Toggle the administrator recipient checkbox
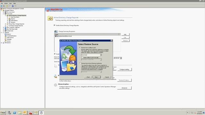Viewport: 205px width, 115px height. click(x=56, y=36)
